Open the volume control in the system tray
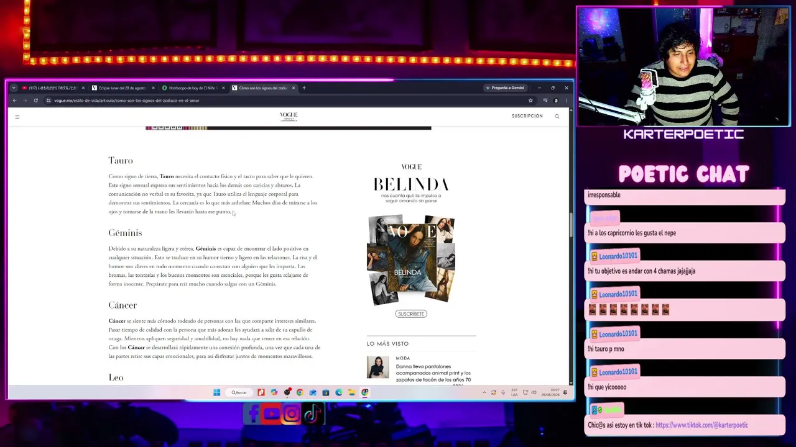 tap(534, 392)
